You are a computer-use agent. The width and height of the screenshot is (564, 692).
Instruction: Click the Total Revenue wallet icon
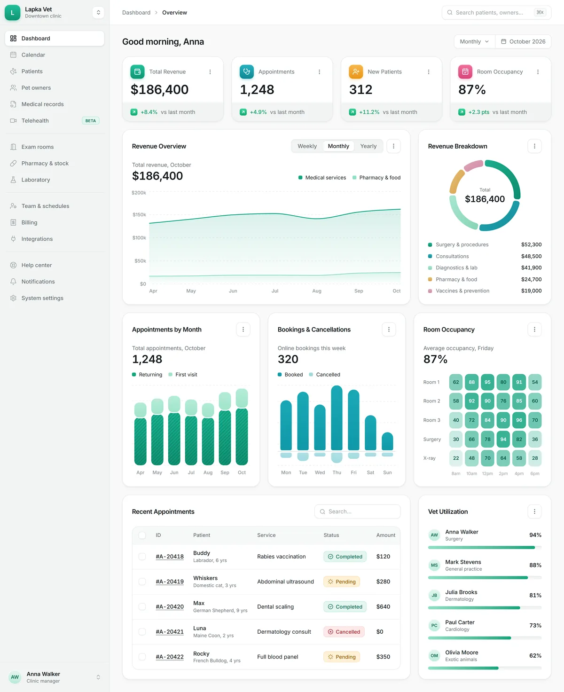coord(137,71)
